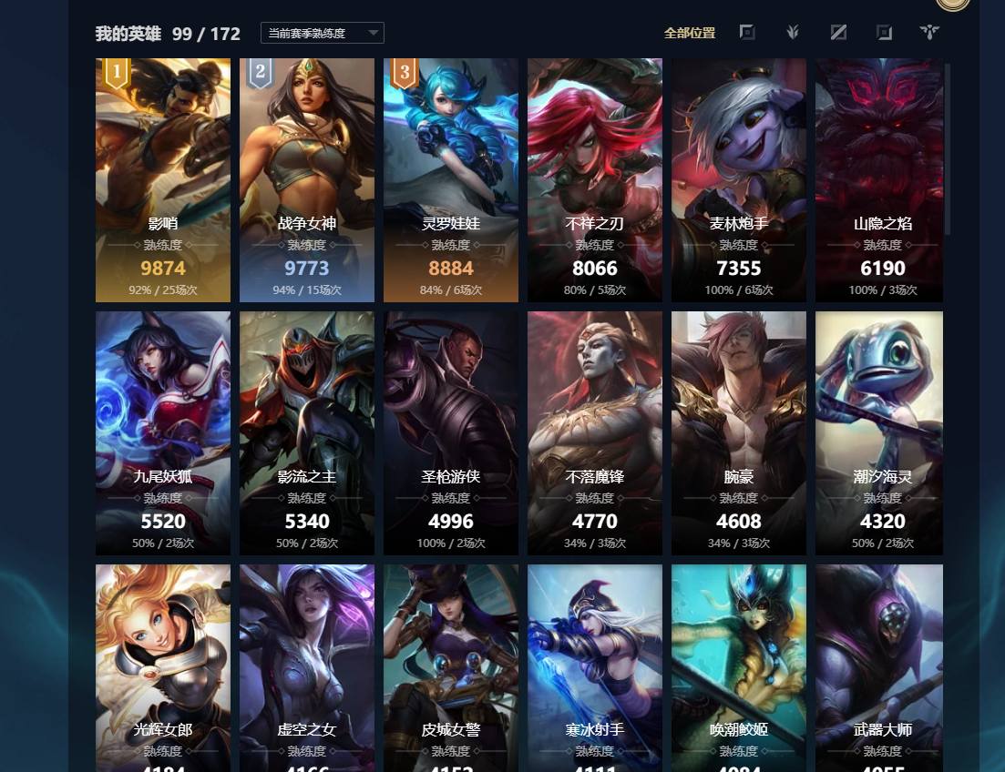Viewport: 1005px width, 772px height.
Task: Open the 山隐之焰 champion card
Action: (879, 180)
